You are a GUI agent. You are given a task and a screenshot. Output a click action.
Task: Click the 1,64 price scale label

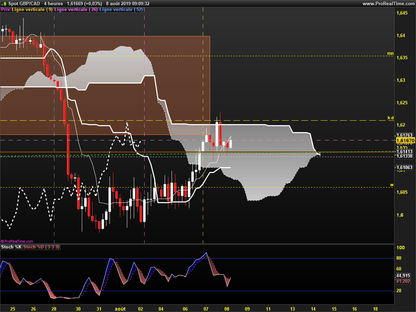click(400, 35)
